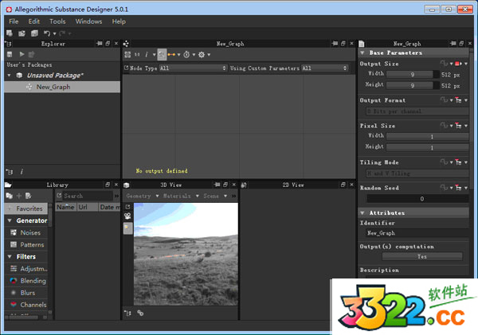
Task: Click the open package icon in main toolbar
Action: point(22,33)
